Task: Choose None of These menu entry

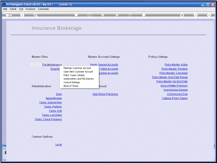Action: [71, 86]
